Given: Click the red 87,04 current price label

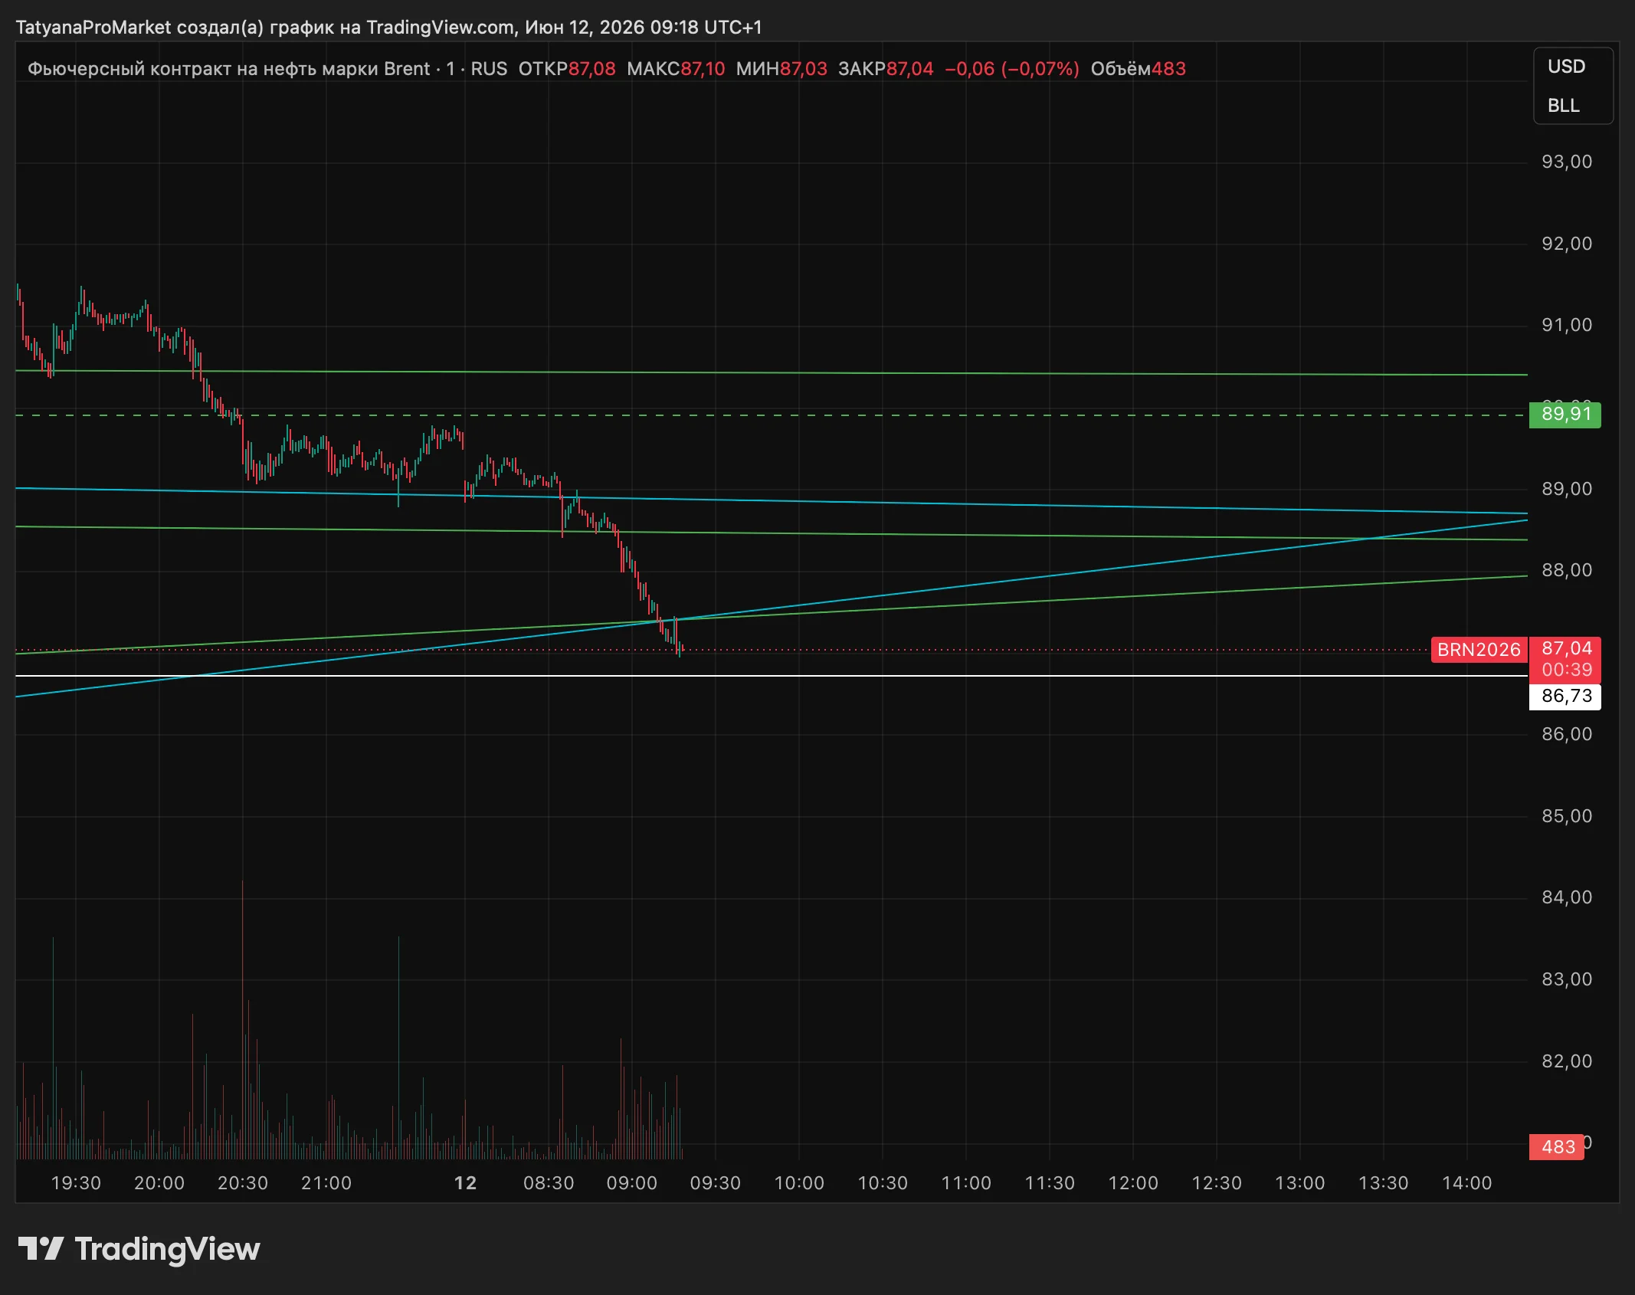Looking at the screenshot, I should (1565, 649).
